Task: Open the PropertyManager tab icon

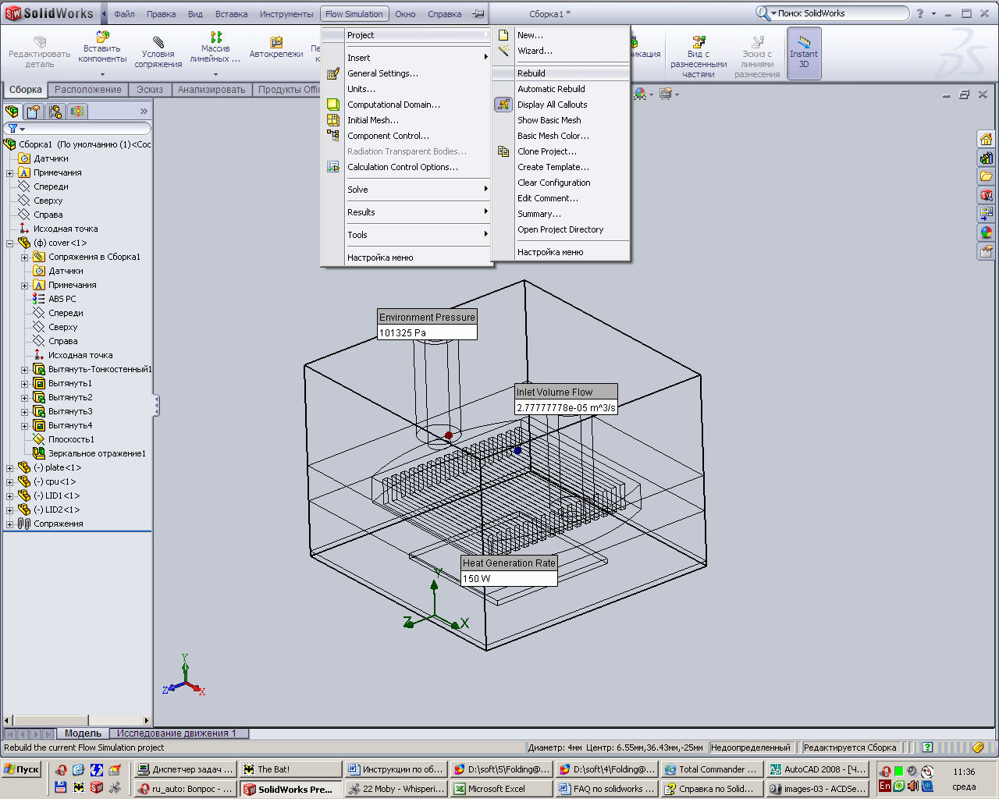Action: (x=34, y=112)
